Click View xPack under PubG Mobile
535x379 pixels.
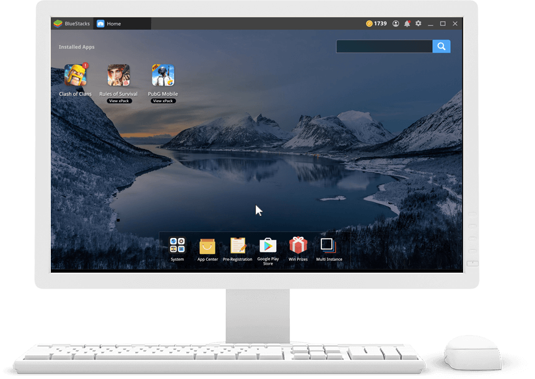pos(163,101)
